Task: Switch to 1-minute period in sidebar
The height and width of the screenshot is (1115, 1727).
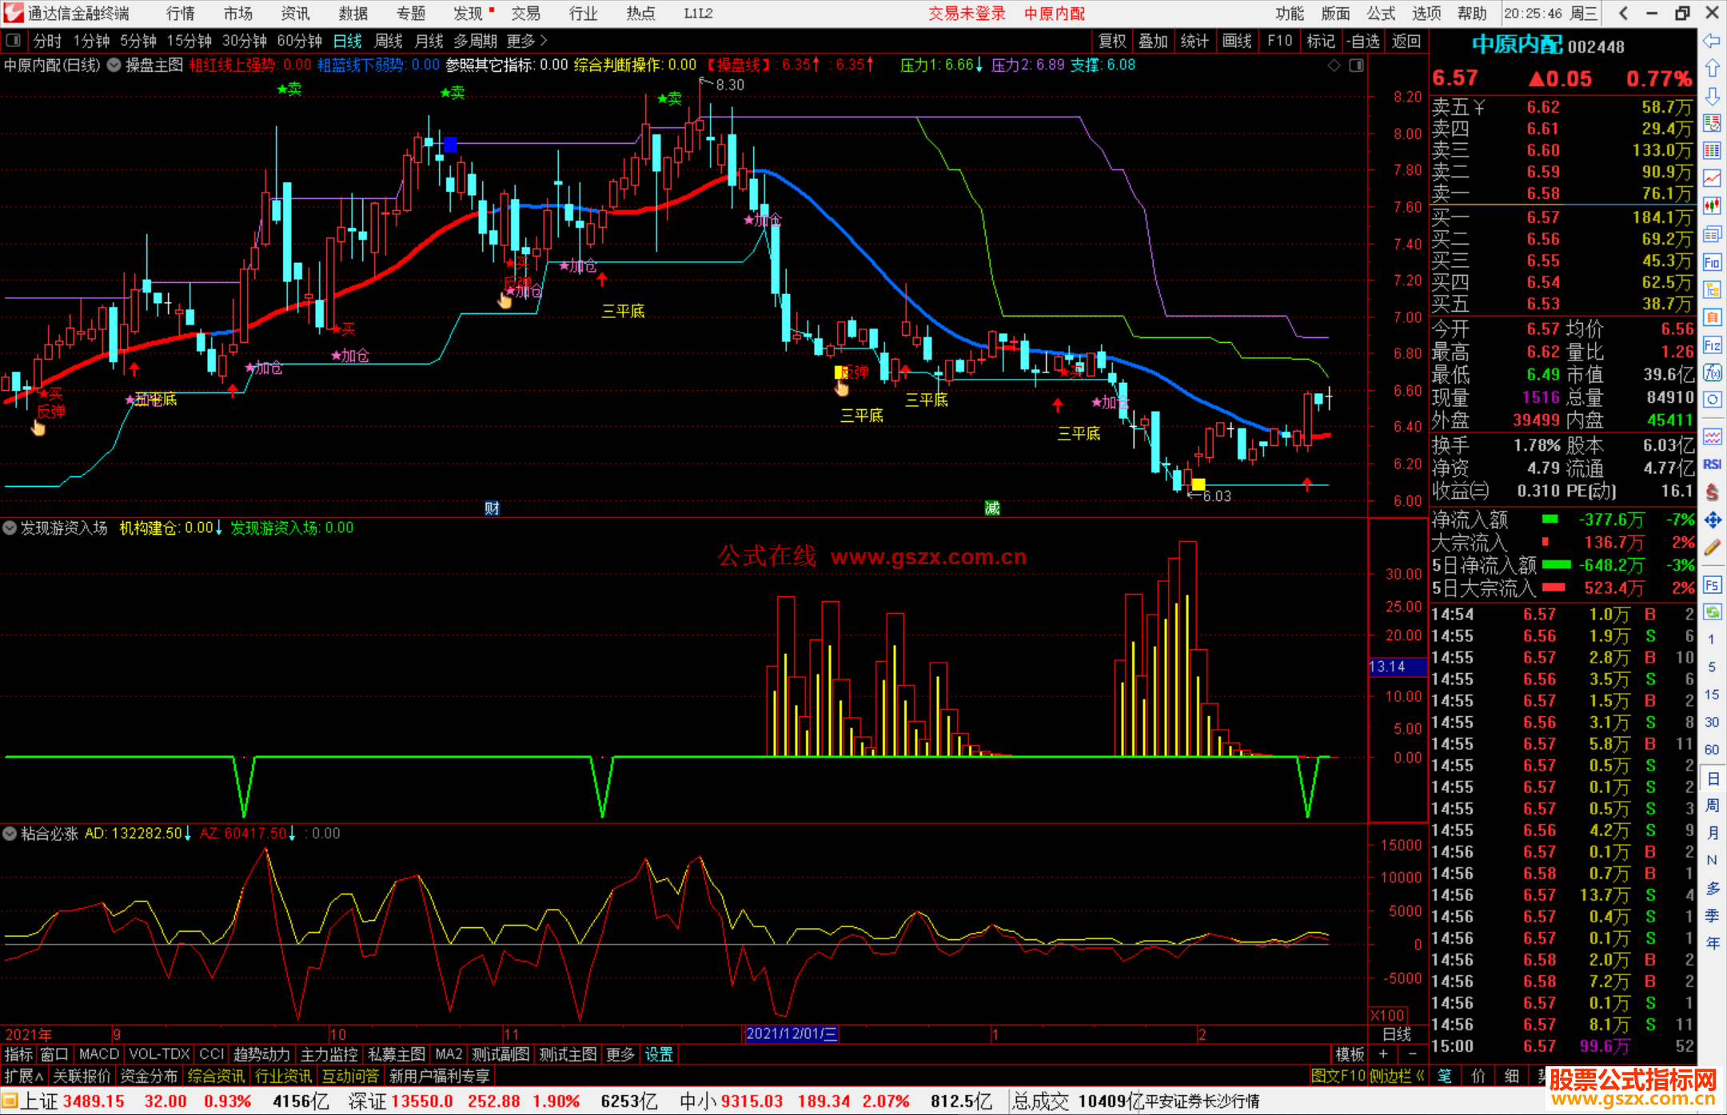Action: click(1712, 639)
